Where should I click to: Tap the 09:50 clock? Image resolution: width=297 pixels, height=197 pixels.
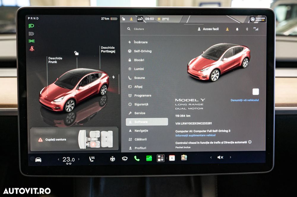tap(149, 19)
